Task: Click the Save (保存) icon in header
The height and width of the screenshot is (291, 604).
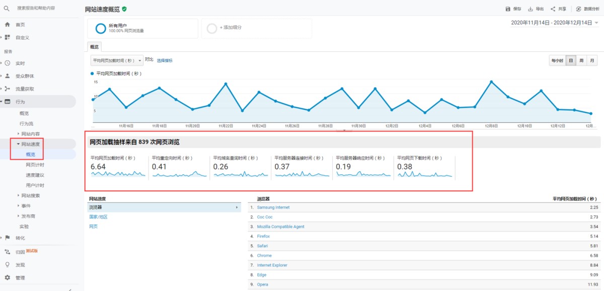Action: coord(508,9)
